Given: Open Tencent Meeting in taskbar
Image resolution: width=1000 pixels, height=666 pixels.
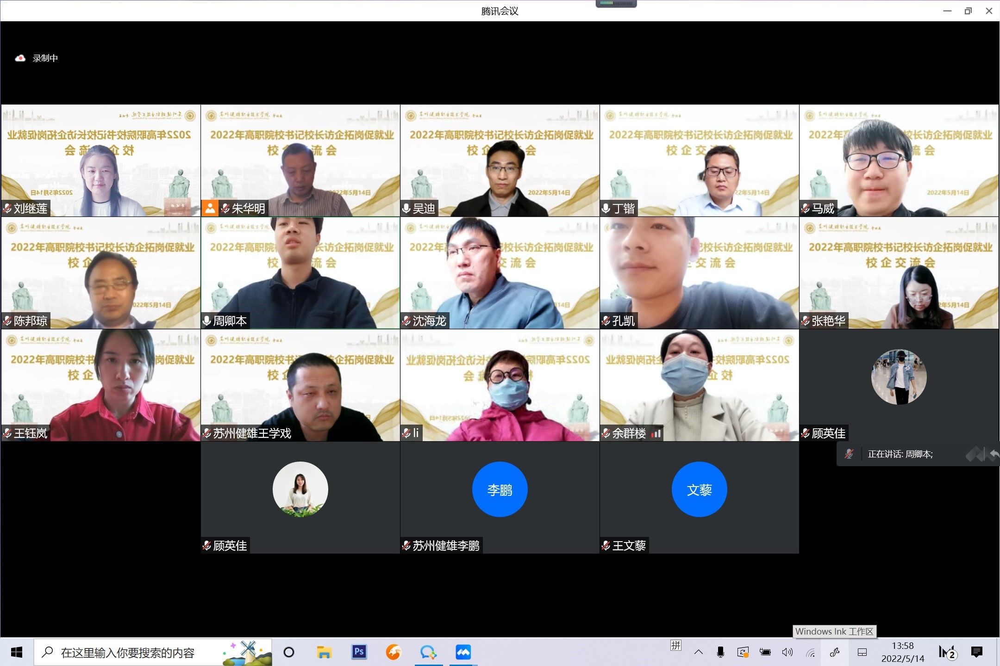Looking at the screenshot, I should (463, 652).
